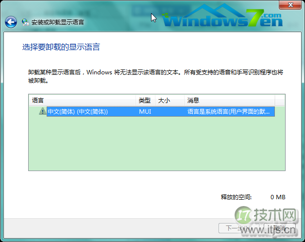
Task: Click the warning icon beside 中文(简体)
Action: click(42, 111)
